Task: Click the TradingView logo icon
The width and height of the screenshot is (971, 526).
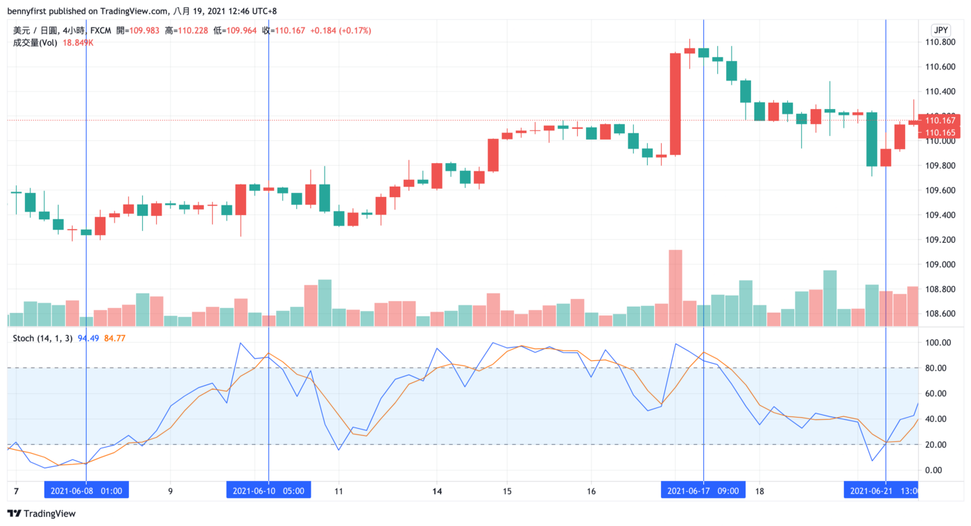Action: [14, 514]
